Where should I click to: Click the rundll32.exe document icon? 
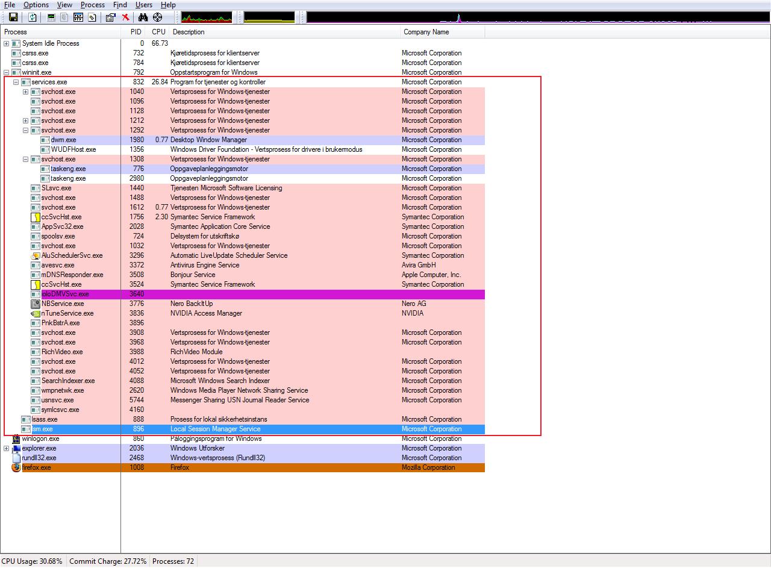(x=16, y=458)
